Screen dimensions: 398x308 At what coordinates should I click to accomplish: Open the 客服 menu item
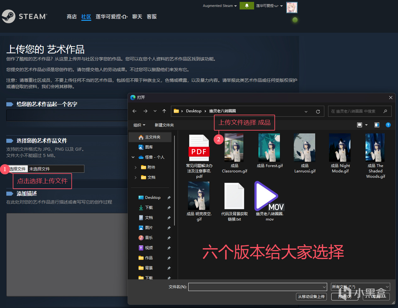click(152, 17)
